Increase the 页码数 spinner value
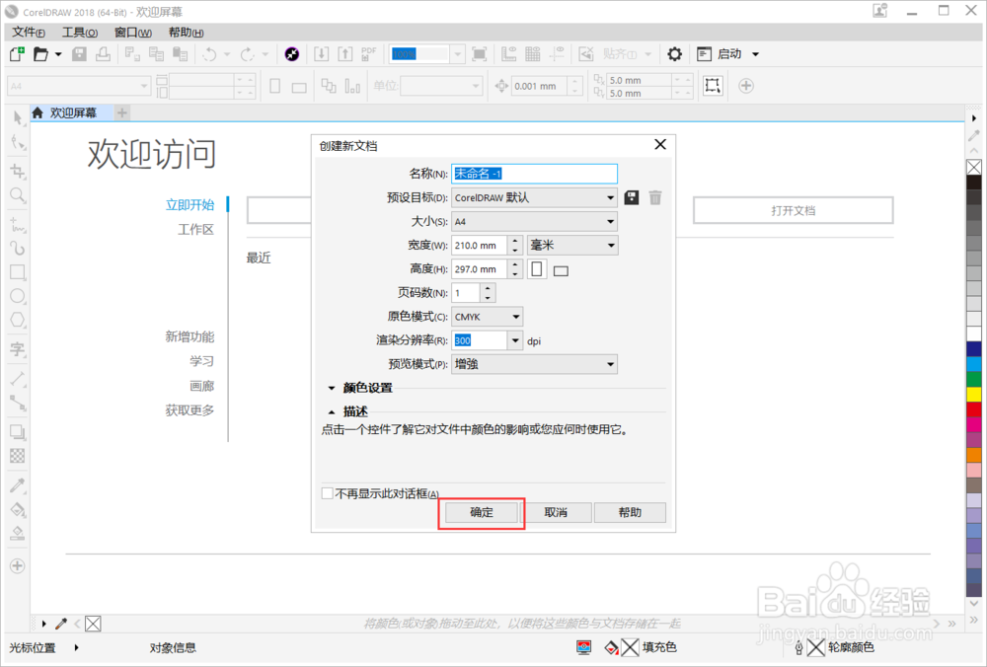This screenshot has height=667, width=987. tap(489, 288)
